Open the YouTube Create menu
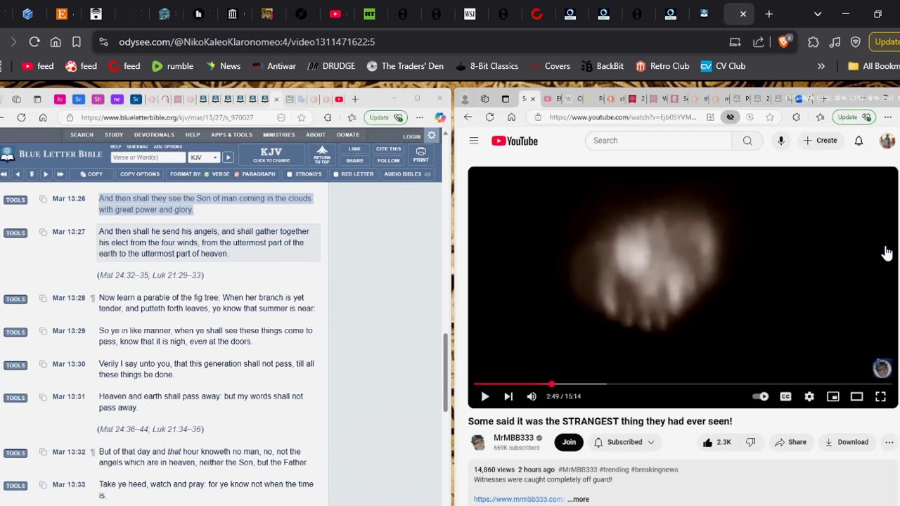Screen dimensions: 900x506 pos(821,141)
